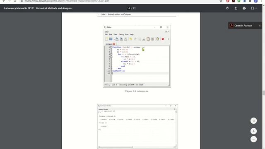Viewport: 265px width, 149px height.
Task: Select the minmax.m tab in Editor figure
Action: 109,44
